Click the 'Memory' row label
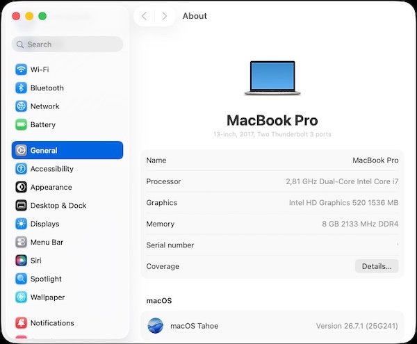417x344 pixels. 161,224
